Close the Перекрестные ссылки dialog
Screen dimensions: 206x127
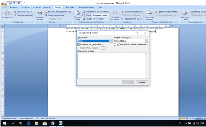(x=145, y=33)
